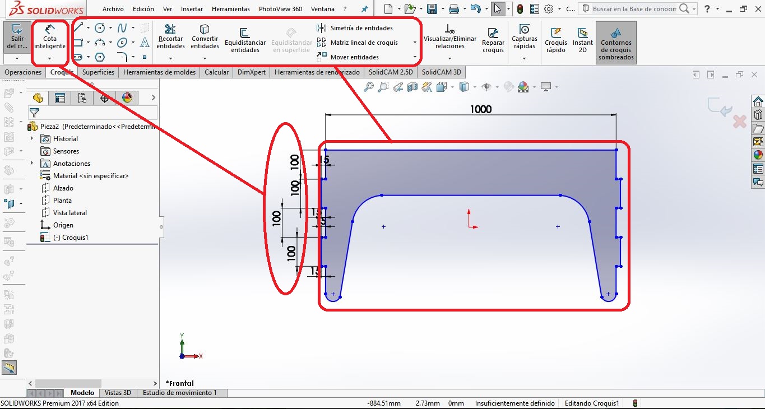
Task: Select the Sketch Fillet tool
Action: (x=123, y=57)
